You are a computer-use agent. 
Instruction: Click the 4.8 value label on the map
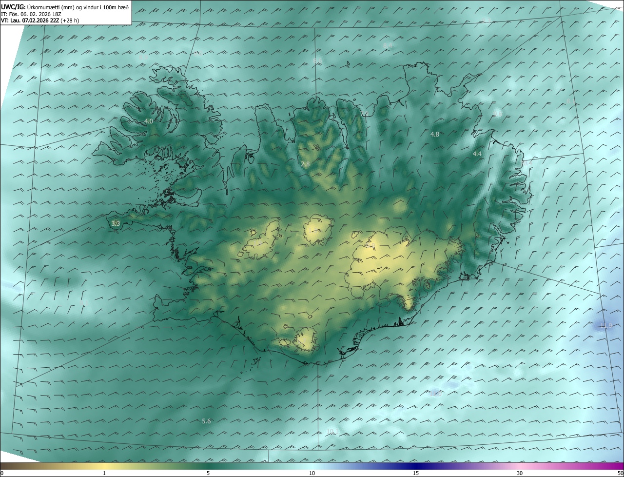[435, 134]
